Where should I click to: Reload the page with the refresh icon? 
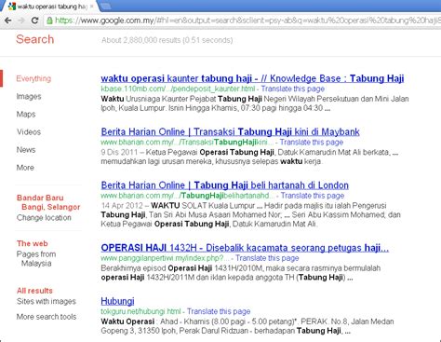point(35,21)
